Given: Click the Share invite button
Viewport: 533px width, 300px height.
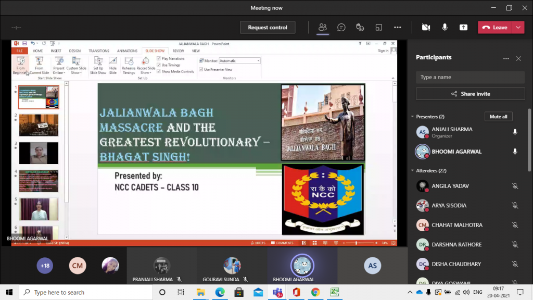Looking at the screenshot, I should click(470, 94).
